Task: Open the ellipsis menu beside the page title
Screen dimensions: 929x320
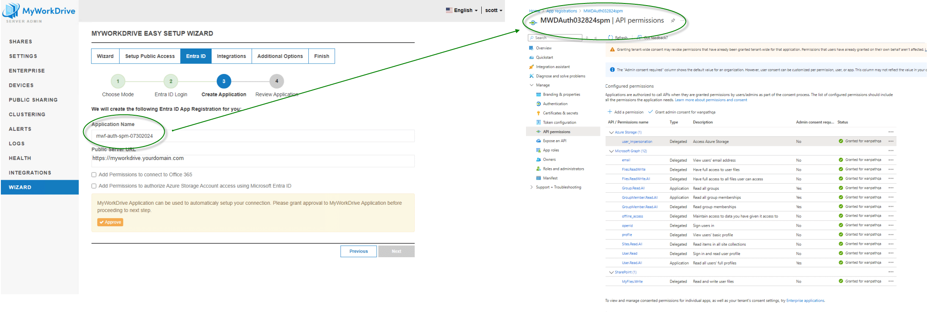Action: [x=682, y=21]
